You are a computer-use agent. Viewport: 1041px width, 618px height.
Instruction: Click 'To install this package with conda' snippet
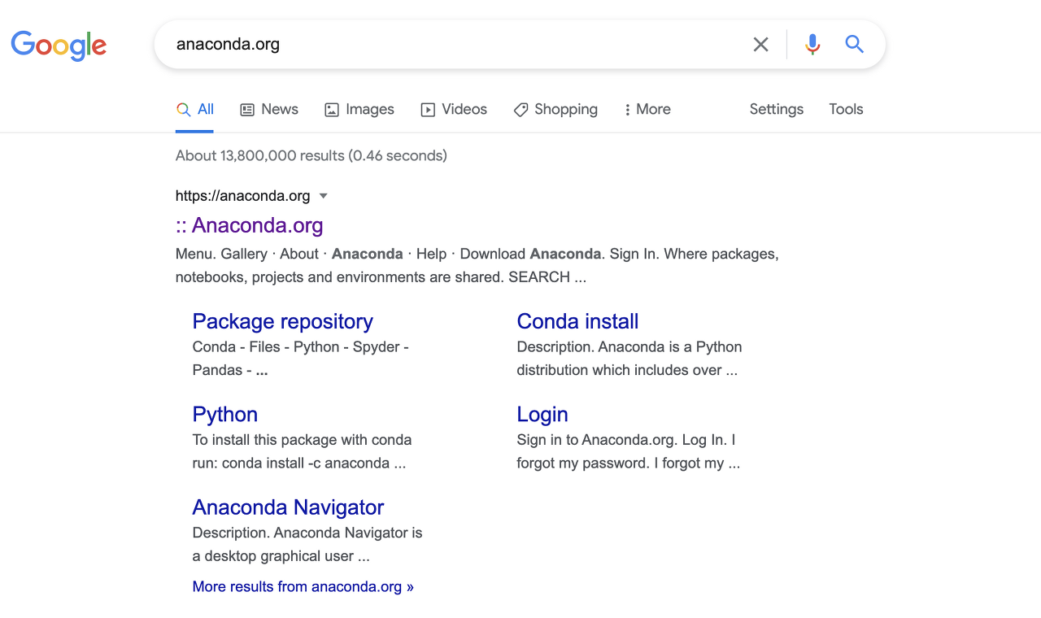[303, 451]
